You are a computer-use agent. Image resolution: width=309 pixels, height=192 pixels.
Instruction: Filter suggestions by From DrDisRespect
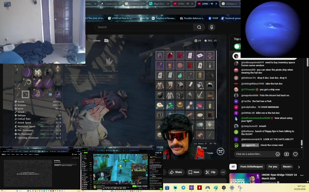[x=251, y=167]
